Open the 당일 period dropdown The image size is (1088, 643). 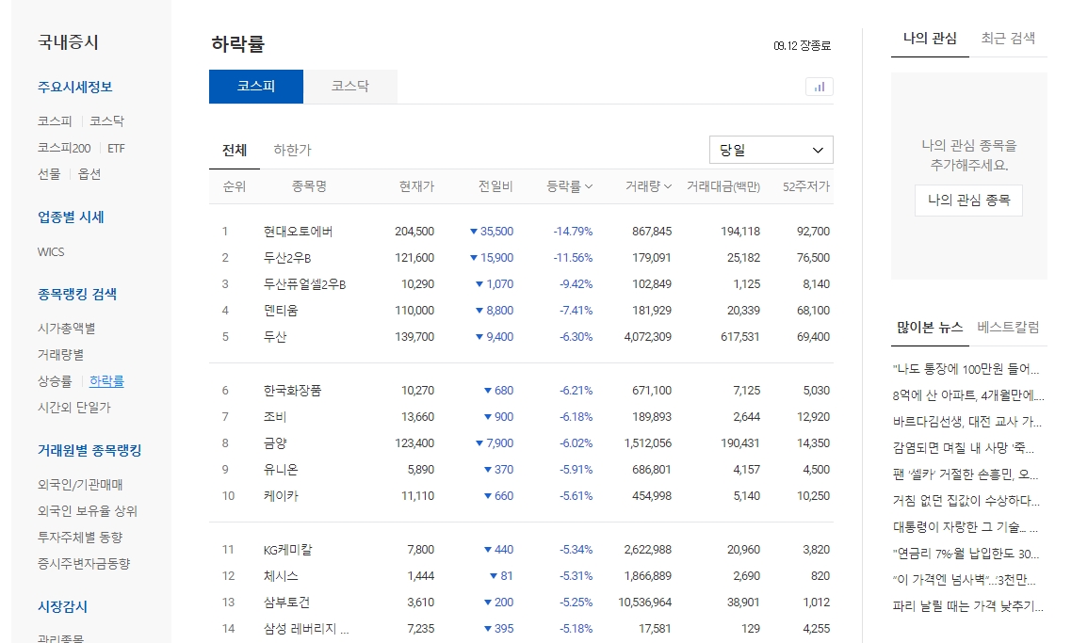tap(771, 149)
